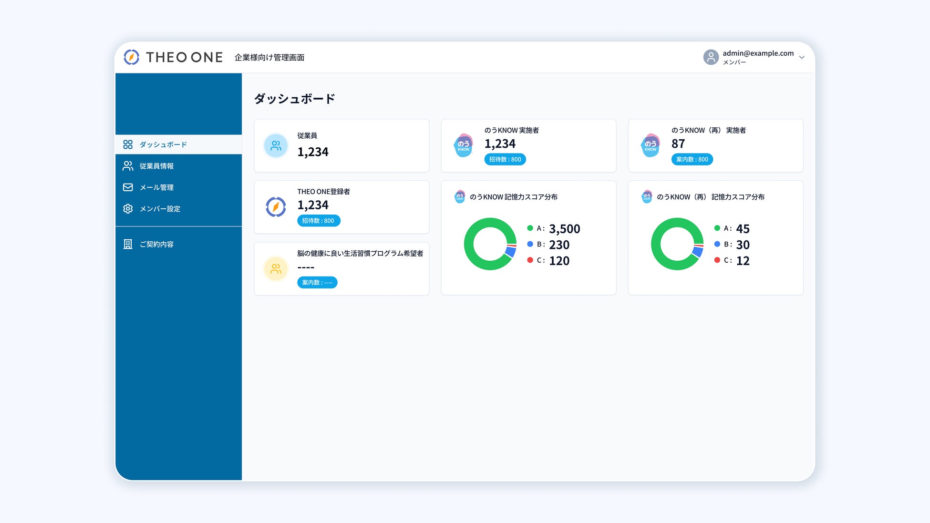Image resolution: width=930 pixels, height=523 pixels.
Task: Click the compass icon in THEO ONE登録者 card
Action: [276, 207]
